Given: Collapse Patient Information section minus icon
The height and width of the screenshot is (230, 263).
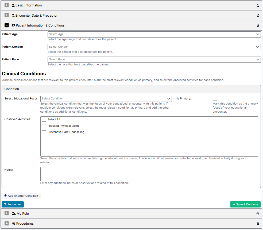Looking at the screenshot, I should click(7, 25).
